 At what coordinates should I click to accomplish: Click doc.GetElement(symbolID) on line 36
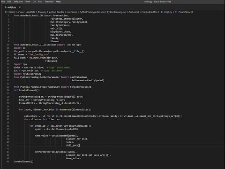click(x=62, y=129)
